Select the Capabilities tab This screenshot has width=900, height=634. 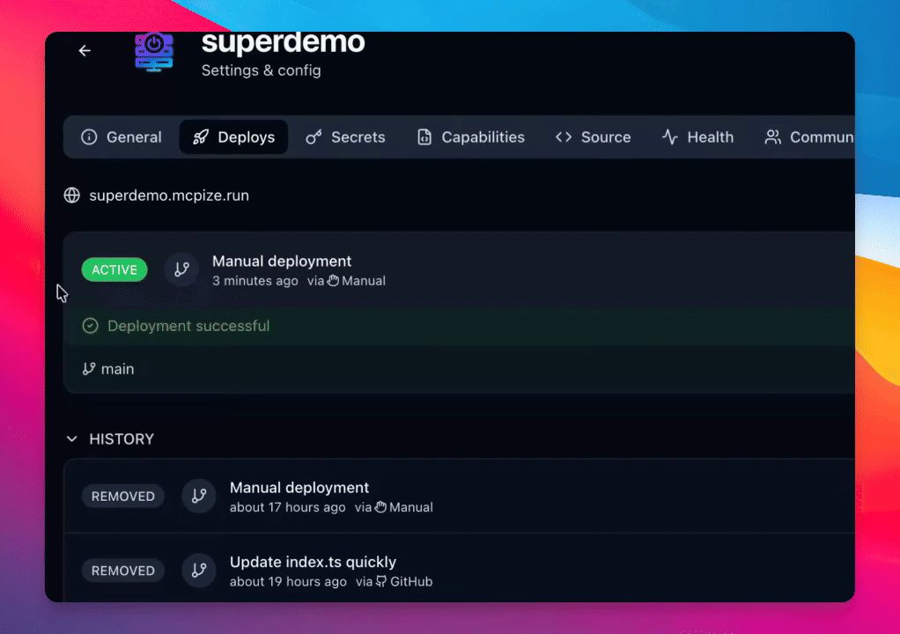[470, 137]
